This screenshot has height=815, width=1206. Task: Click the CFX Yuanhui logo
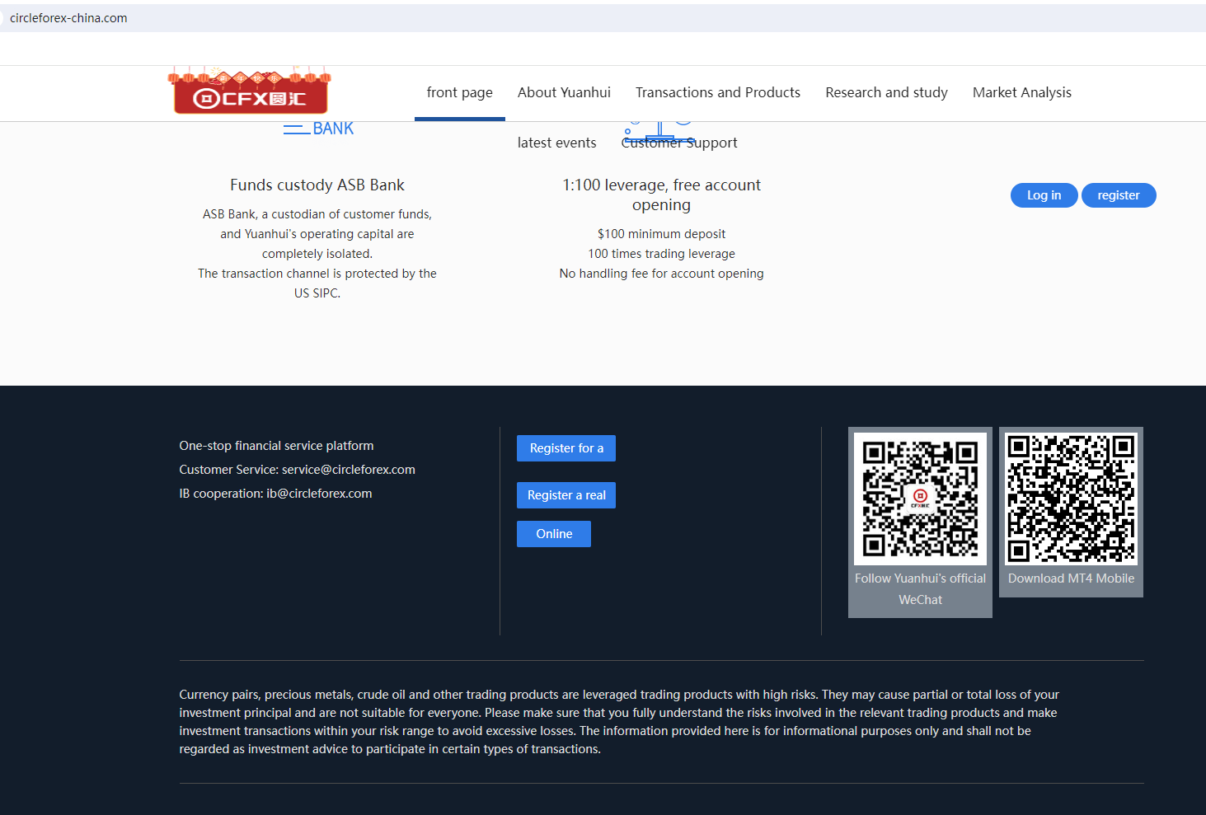[250, 92]
